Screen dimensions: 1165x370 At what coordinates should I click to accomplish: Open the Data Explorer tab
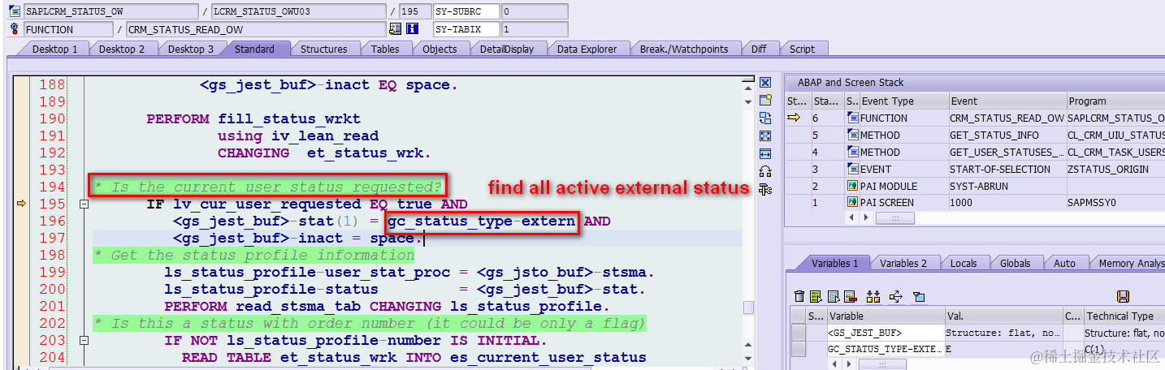pos(587,49)
